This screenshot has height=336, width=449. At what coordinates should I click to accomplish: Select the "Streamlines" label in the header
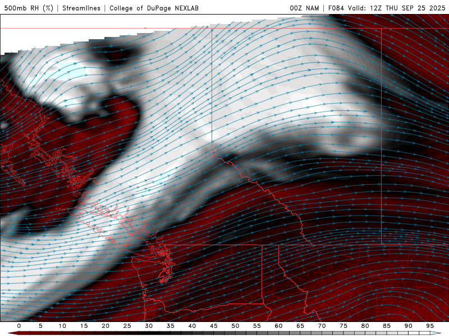coord(81,8)
